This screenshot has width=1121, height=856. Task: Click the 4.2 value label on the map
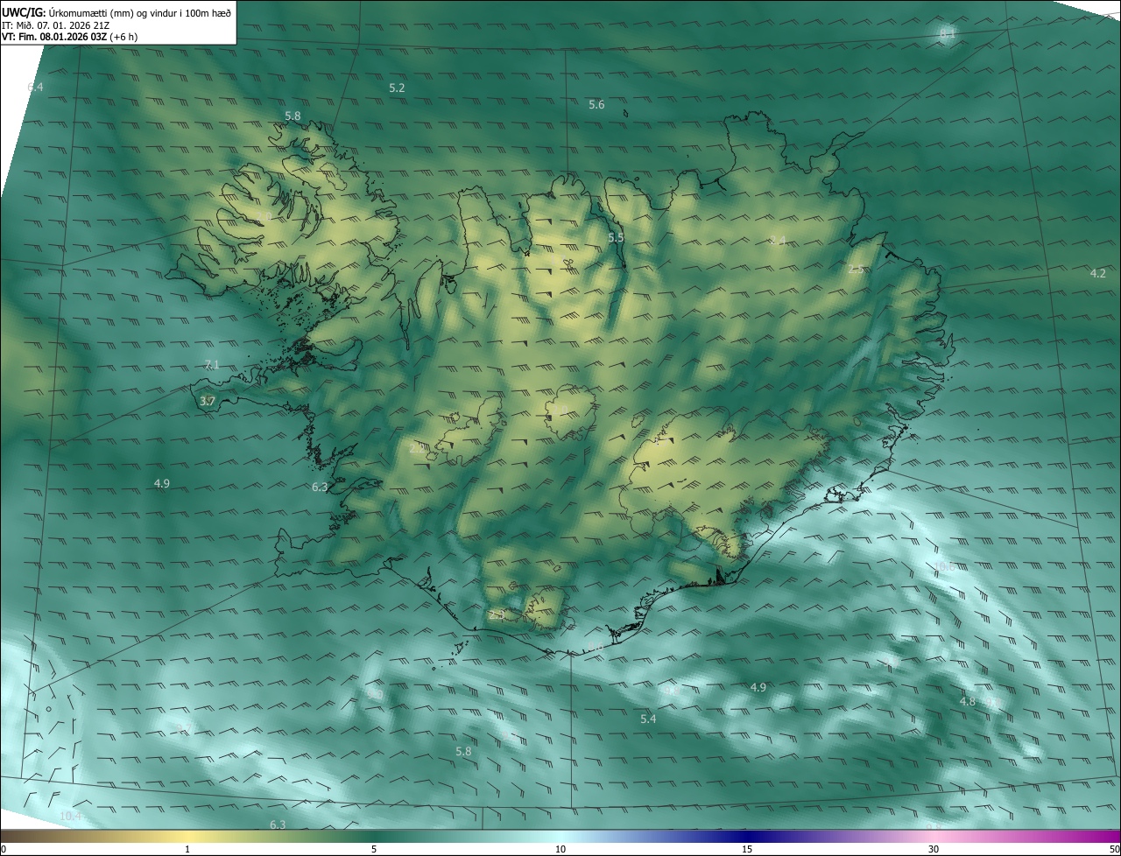pos(1097,273)
